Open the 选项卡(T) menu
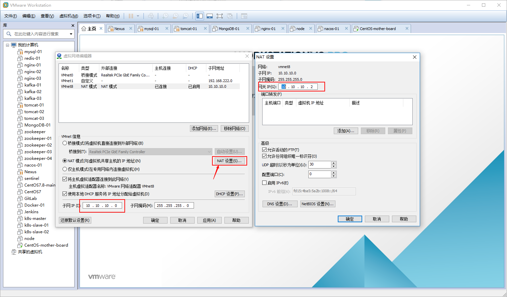Viewport: 507px width, 297px height. 92,16
